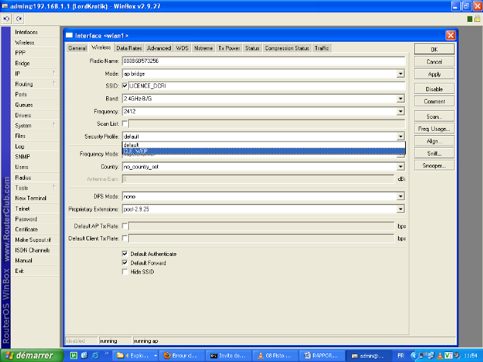
Task: Check the Hide SSID box
Action: click(x=125, y=271)
